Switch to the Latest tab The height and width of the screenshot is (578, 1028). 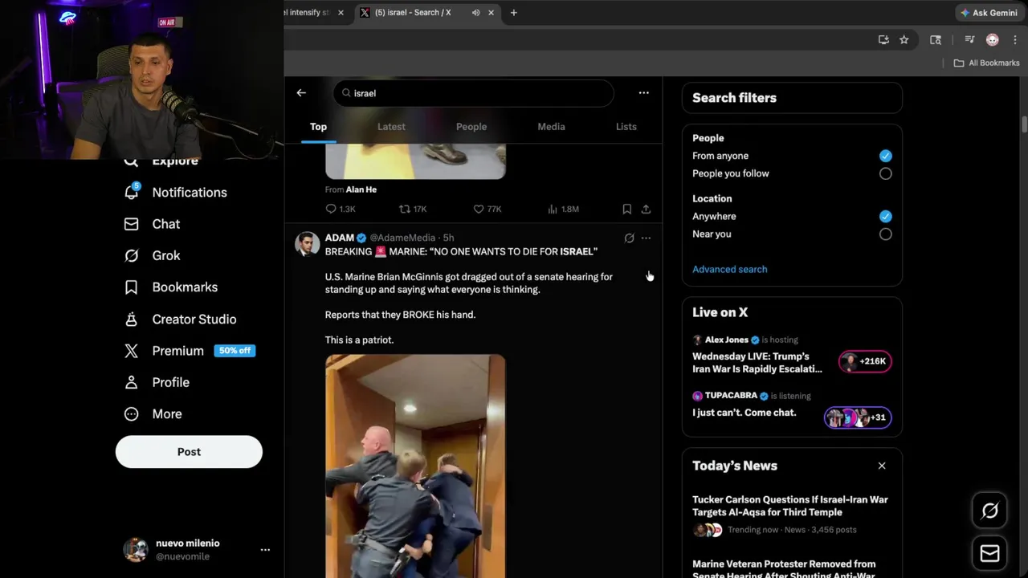coord(391,127)
